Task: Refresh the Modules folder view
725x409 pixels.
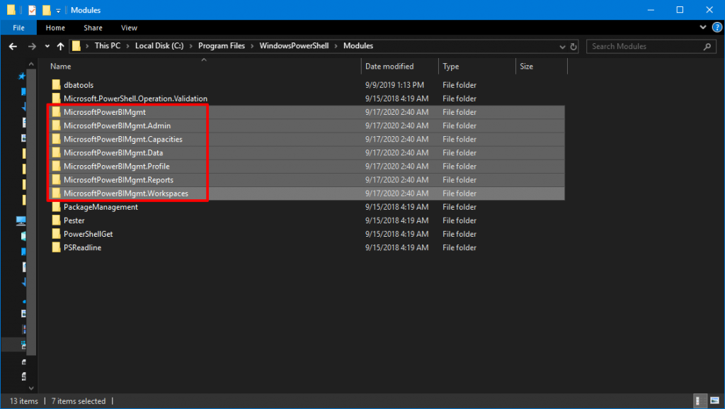Action: [x=573, y=46]
